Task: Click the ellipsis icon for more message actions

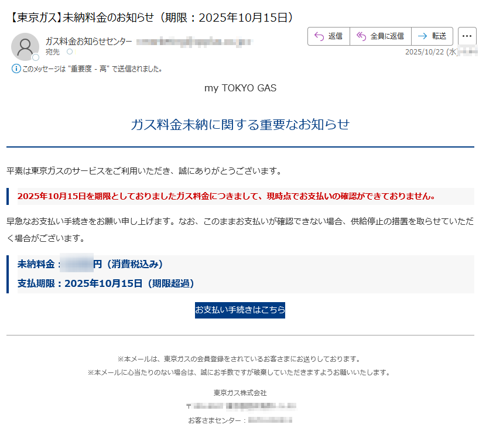Action: click(x=467, y=36)
